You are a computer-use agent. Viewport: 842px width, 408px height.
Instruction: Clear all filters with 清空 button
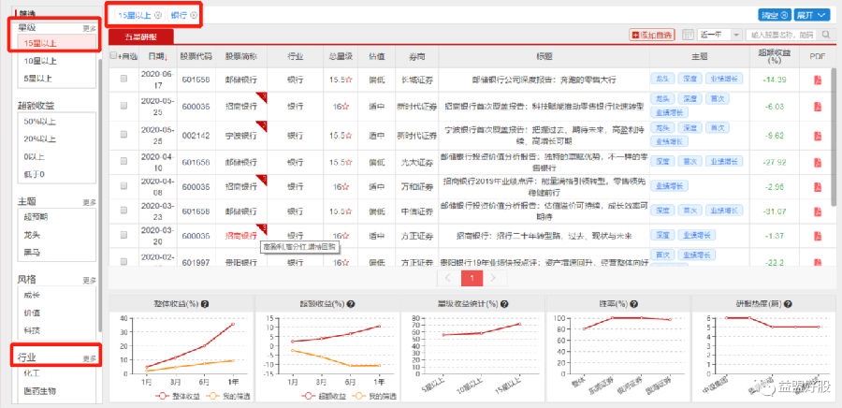point(774,16)
